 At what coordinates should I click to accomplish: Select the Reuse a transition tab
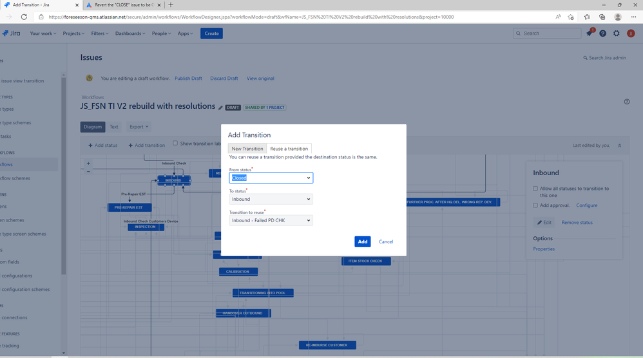(x=289, y=149)
